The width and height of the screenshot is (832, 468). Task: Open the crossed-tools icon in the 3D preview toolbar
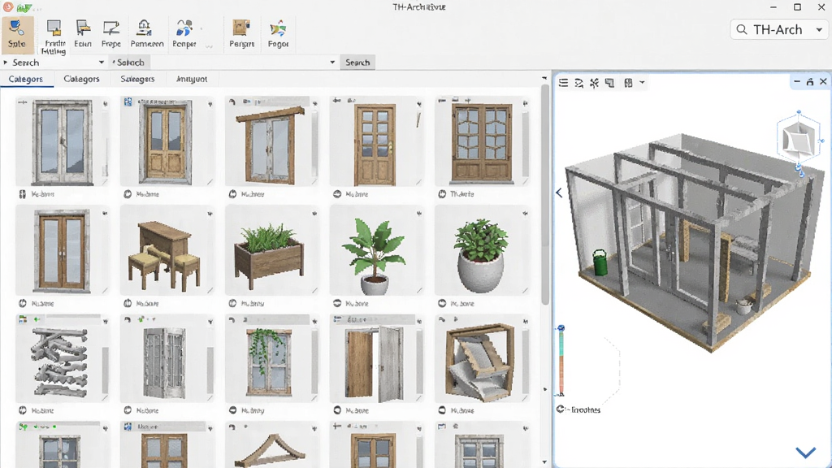(x=594, y=83)
